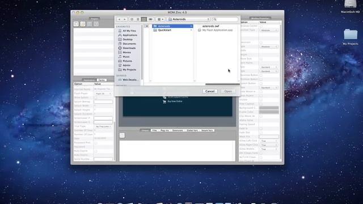Open Macintosh HD on the desktop

[351, 7]
